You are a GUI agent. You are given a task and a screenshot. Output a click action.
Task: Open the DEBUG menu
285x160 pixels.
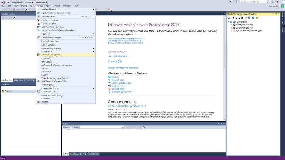pos(24,6)
